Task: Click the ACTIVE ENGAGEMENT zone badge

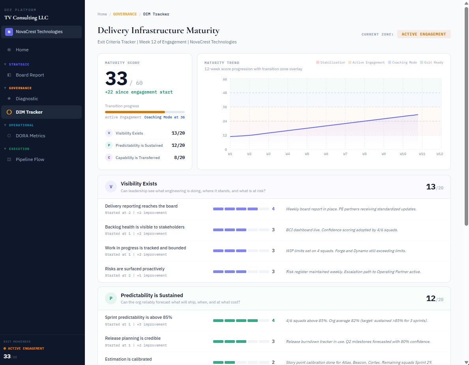Action: [424, 34]
